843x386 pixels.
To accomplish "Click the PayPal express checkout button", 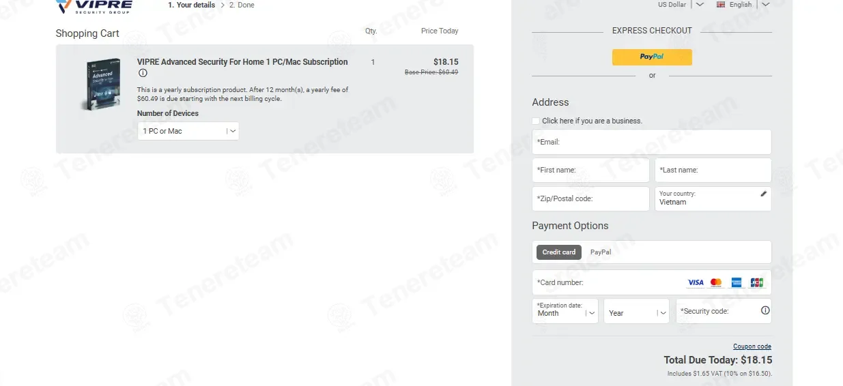I will pyautogui.click(x=652, y=57).
